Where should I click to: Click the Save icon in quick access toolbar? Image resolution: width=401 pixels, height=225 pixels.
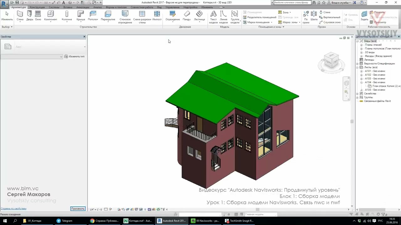(17, 2)
